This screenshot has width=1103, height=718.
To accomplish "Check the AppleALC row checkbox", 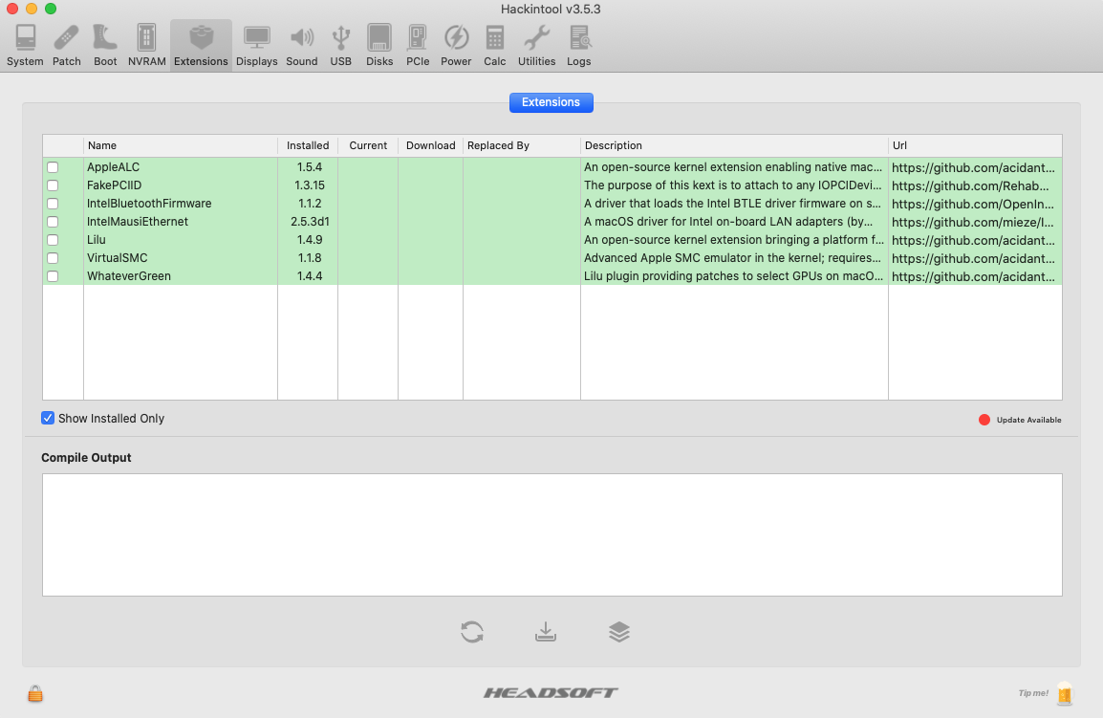I will 53,167.
